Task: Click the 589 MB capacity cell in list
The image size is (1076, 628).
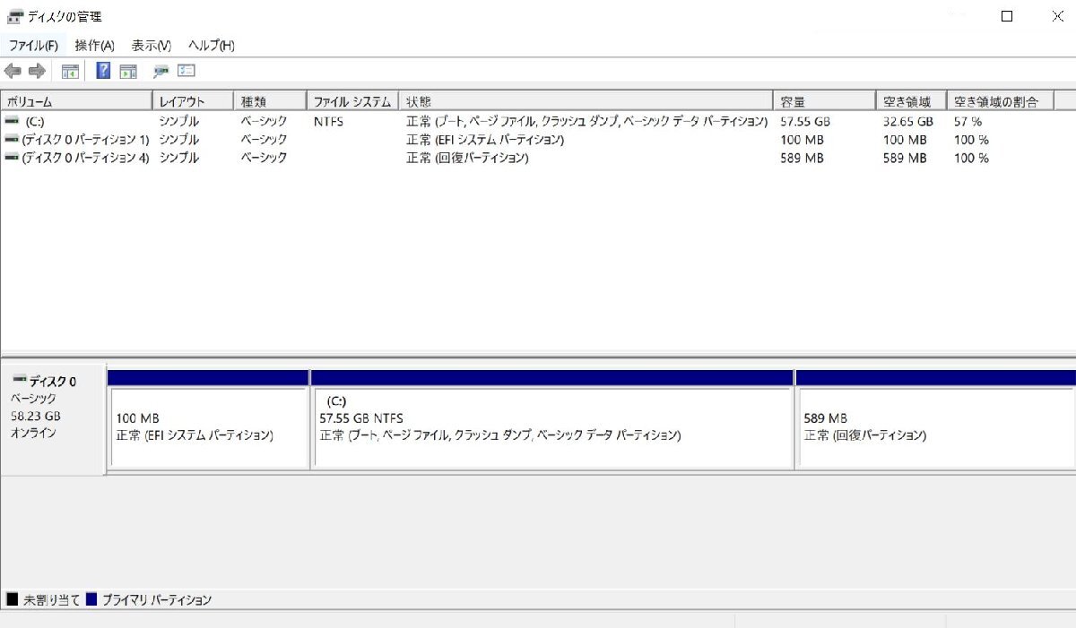Action: click(802, 158)
